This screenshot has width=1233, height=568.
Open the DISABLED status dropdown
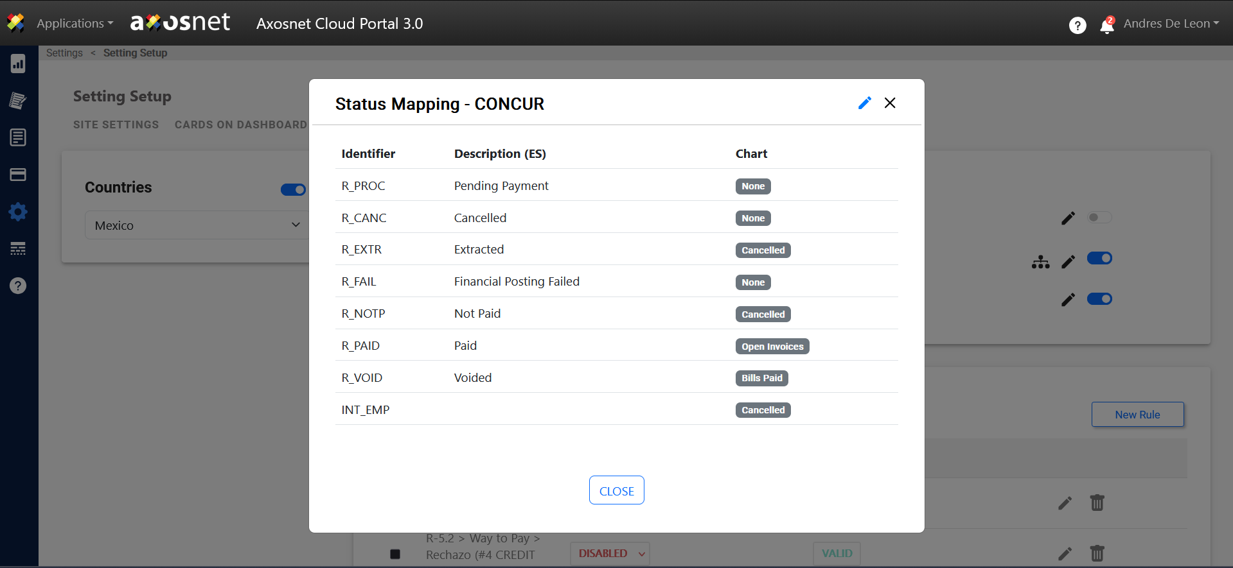(x=610, y=553)
